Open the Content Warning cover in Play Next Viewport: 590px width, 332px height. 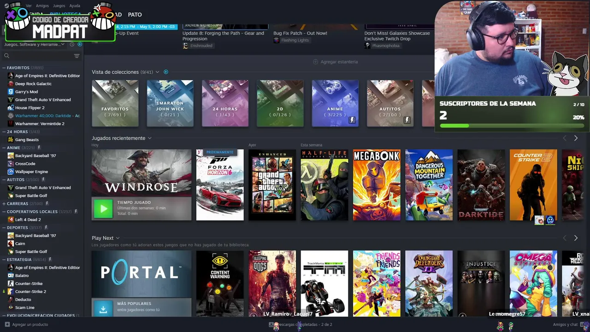coord(220,284)
